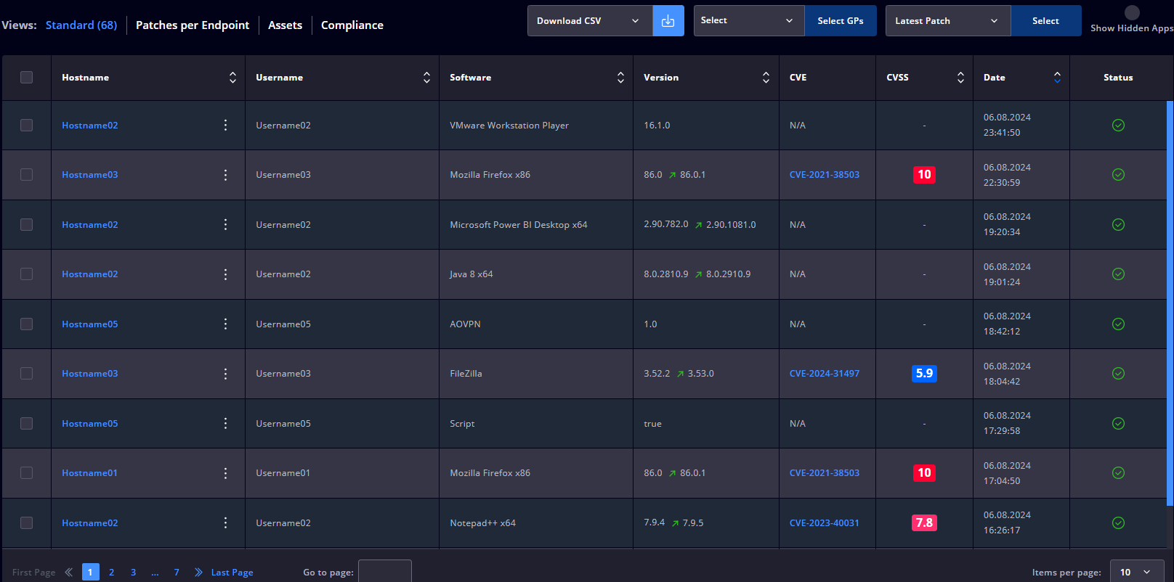Viewport: 1174px width, 582px height.
Task: Sort the table by CVSS column
Action: [x=960, y=78]
